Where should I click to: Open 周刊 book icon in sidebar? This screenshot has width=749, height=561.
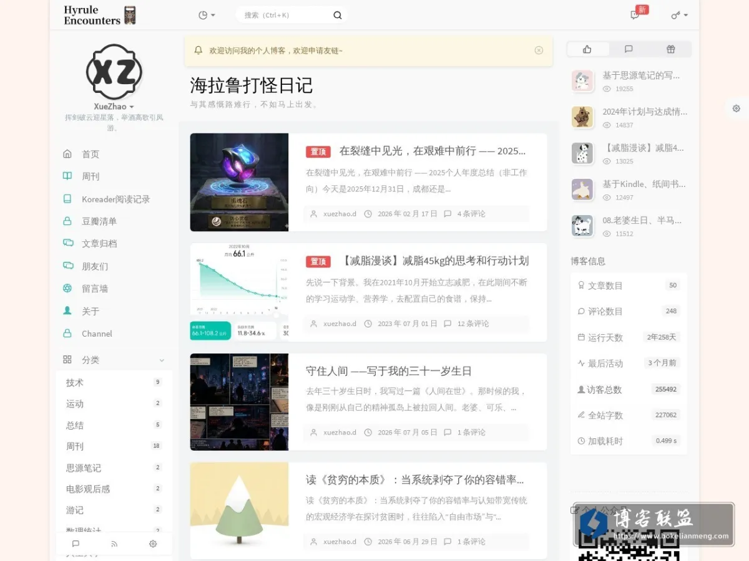pyautogui.click(x=67, y=176)
